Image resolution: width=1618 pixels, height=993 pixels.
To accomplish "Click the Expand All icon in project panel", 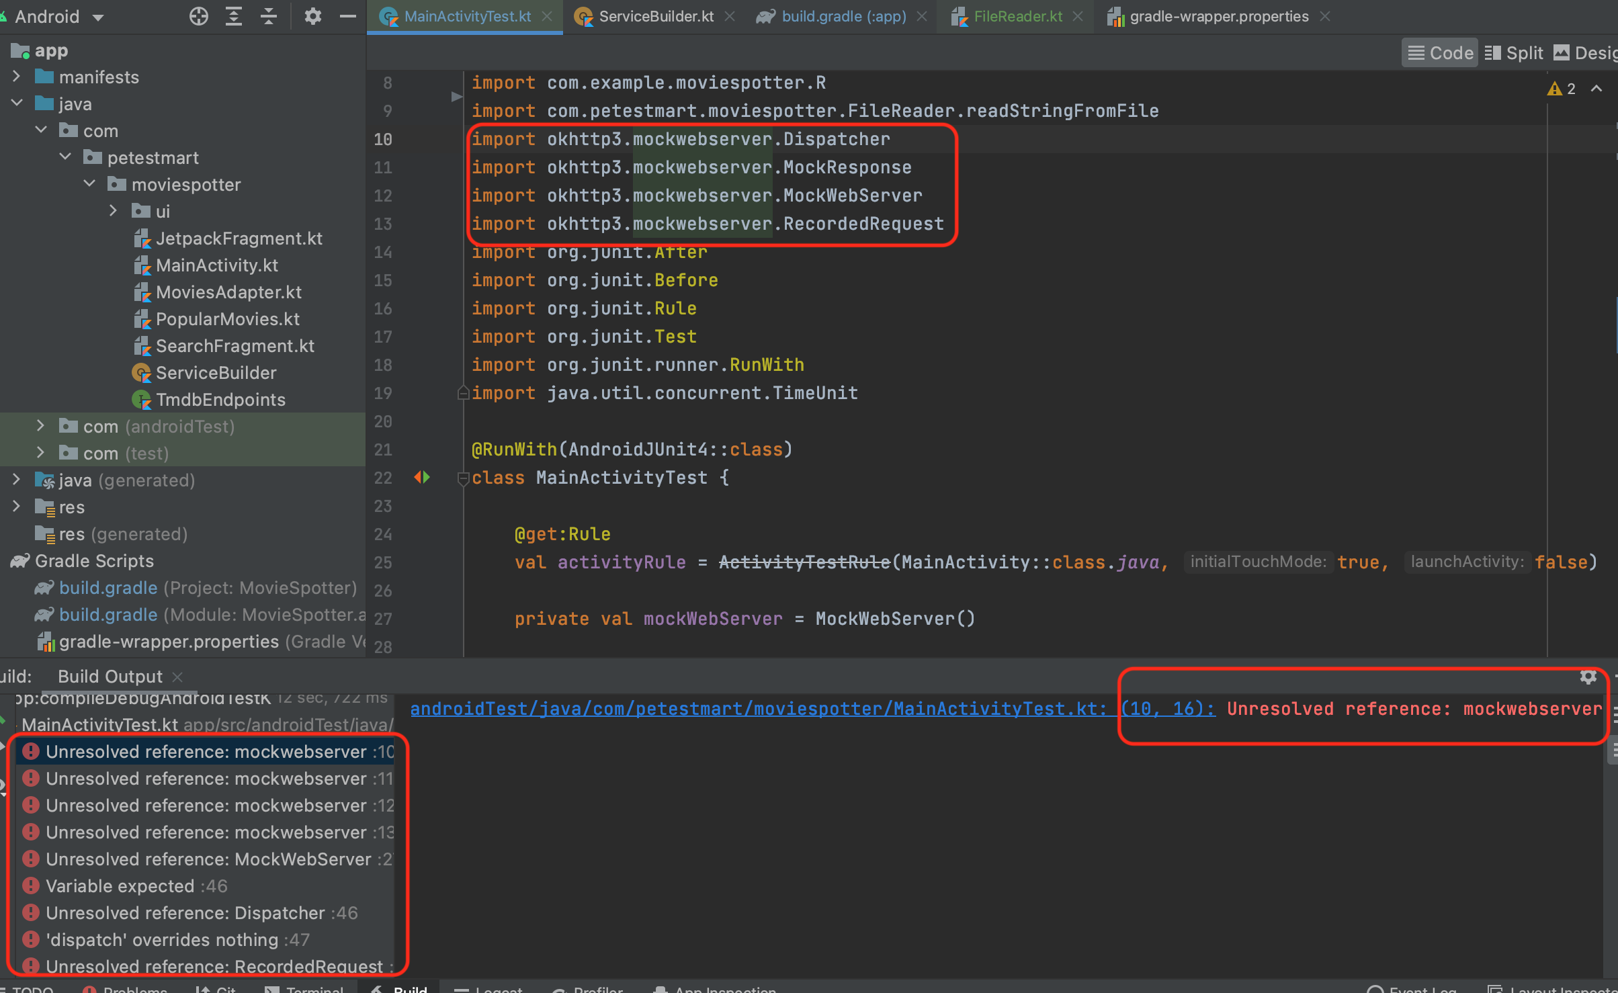I will coord(233,16).
